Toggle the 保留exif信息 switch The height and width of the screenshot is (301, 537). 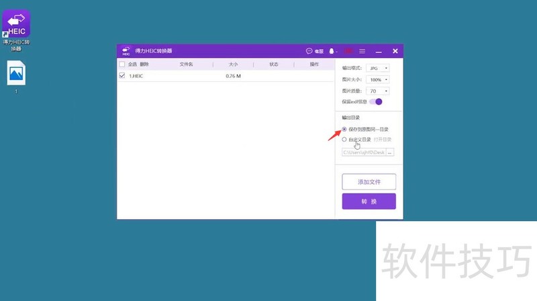click(x=376, y=101)
